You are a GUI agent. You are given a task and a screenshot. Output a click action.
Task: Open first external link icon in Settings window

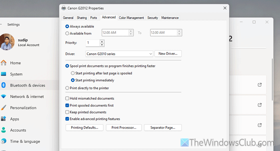(260, 85)
